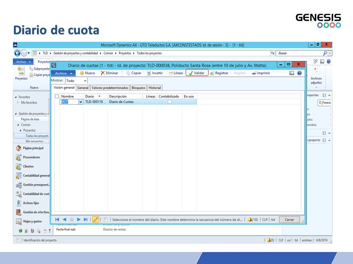Click Gestión de proyectos y contabilidad breadcrumb

(76, 53)
